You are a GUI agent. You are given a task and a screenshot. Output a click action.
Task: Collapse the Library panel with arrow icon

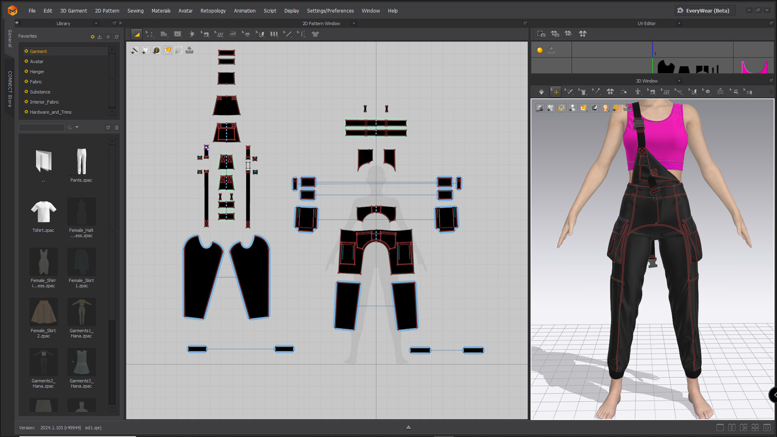(17, 23)
